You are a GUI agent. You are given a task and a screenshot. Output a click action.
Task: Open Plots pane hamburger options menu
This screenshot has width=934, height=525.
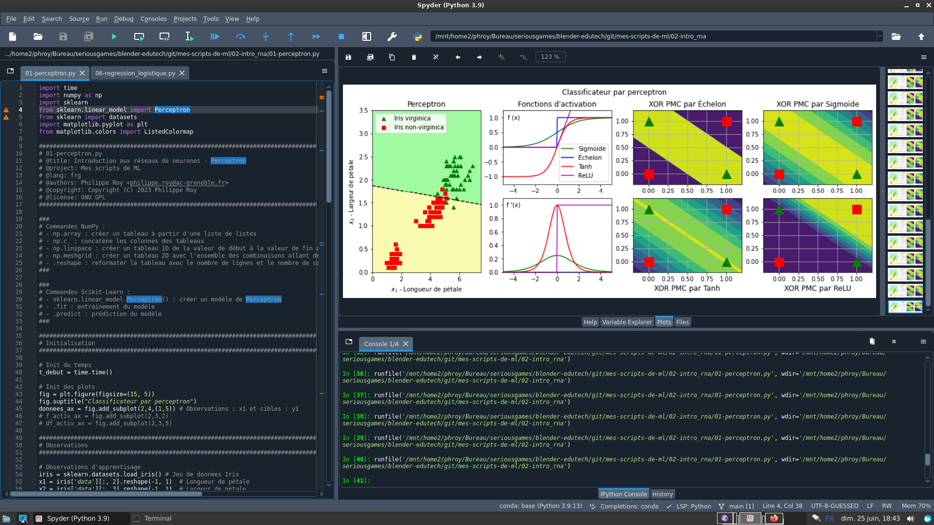[924, 57]
